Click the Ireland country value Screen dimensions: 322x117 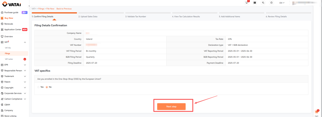(x=89, y=39)
